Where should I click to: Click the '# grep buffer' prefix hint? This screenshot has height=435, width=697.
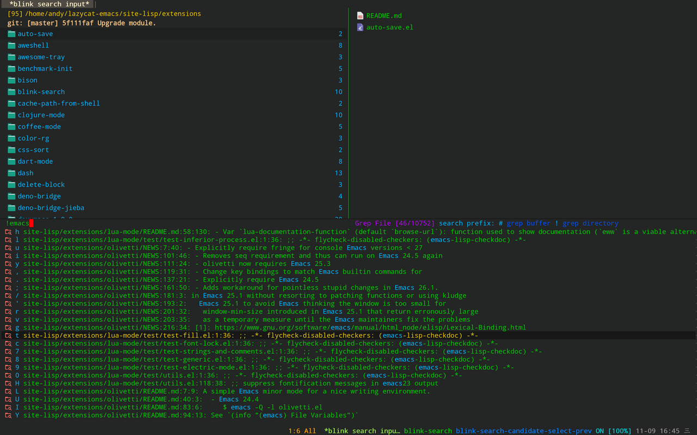coord(523,223)
